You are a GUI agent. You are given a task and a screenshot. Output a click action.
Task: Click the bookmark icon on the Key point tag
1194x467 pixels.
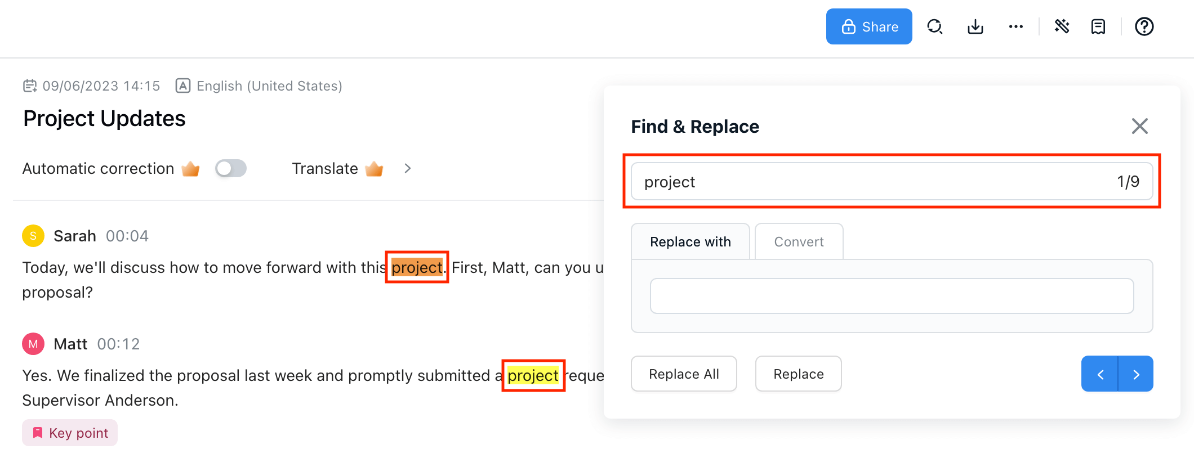[37, 432]
